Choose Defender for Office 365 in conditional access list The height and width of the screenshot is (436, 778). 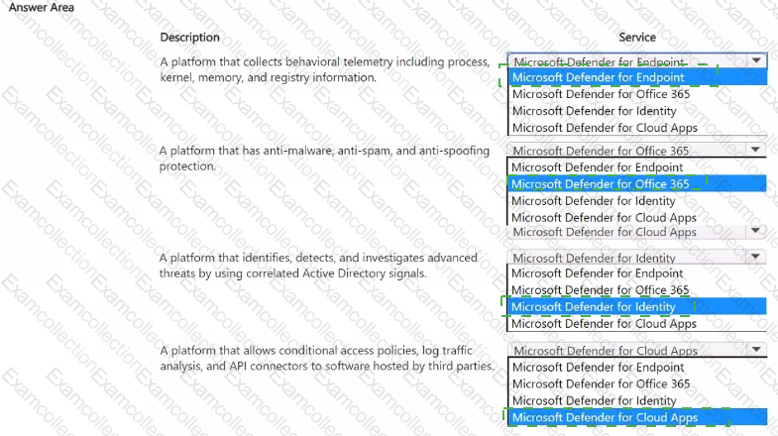601,383
